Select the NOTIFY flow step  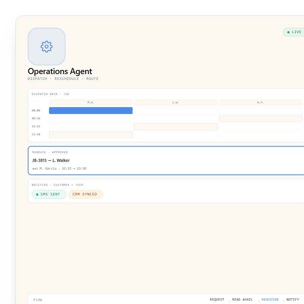(x=293, y=299)
